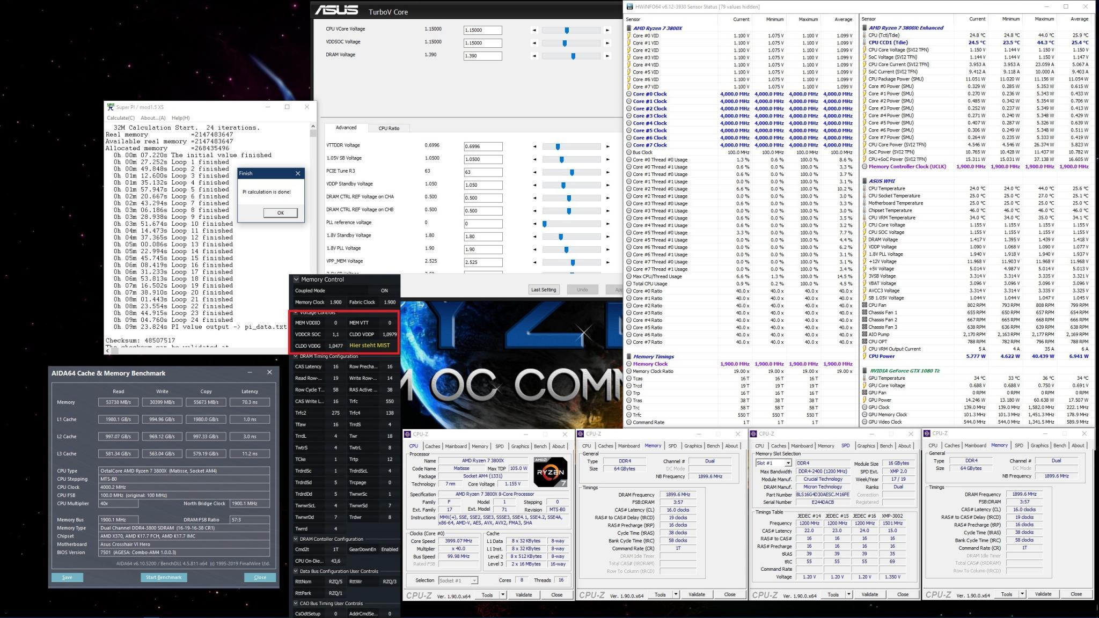Open the Calculate(C) menu in Super PI
The height and width of the screenshot is (618, 1099).
[x=121, y=118]
